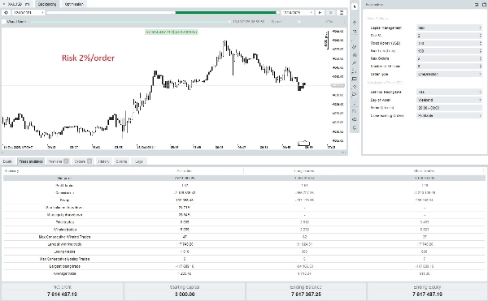Adjust the Risk % stepper arrows
The height and width of the screenshot is (301, 488).
click(x=480, y=36)
